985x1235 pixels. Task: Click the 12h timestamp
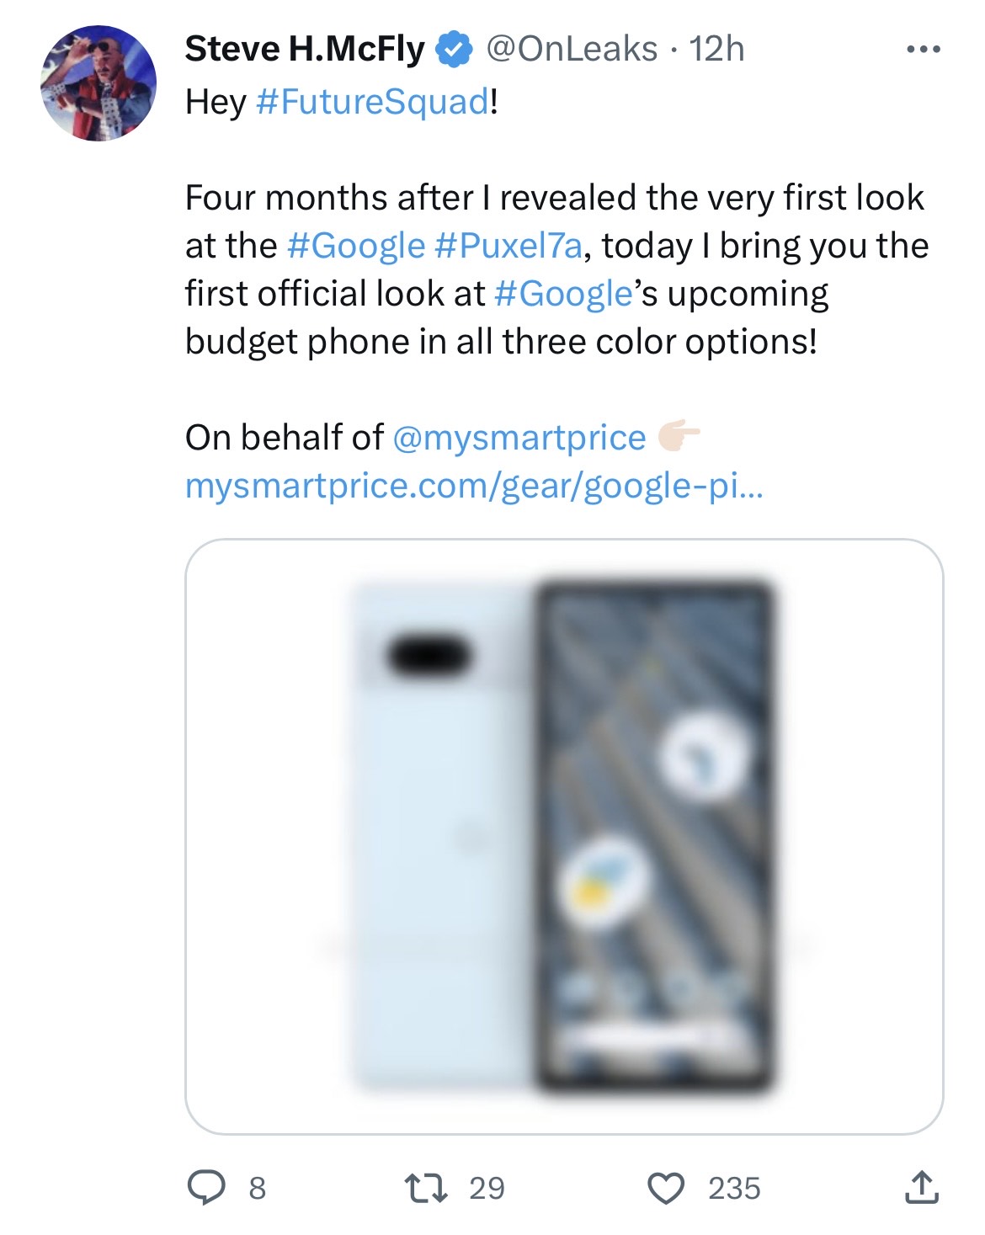point(716,50)
